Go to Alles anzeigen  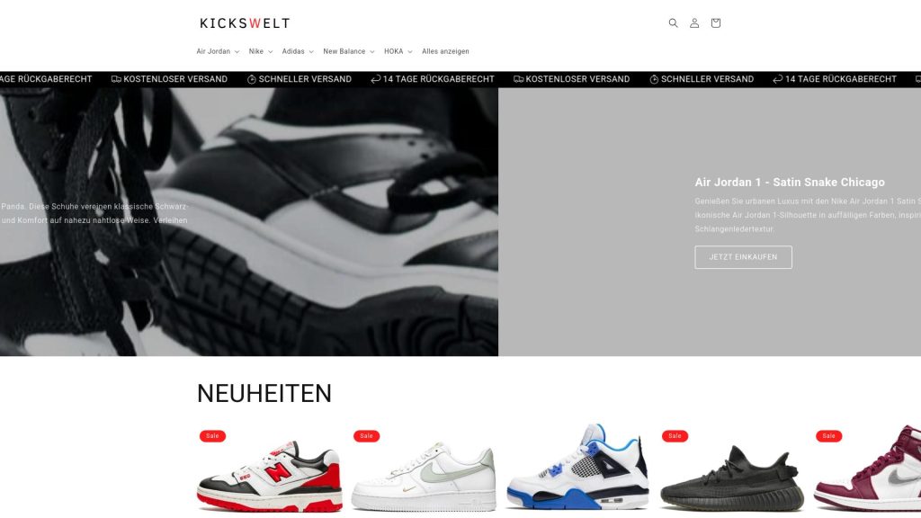[x=445, y=51]
